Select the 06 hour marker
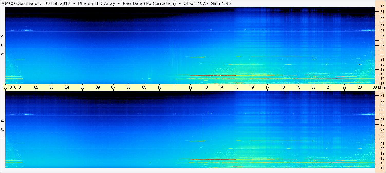Image resolution: width=386 pixels, height=173 pixels. pos(98,87)
